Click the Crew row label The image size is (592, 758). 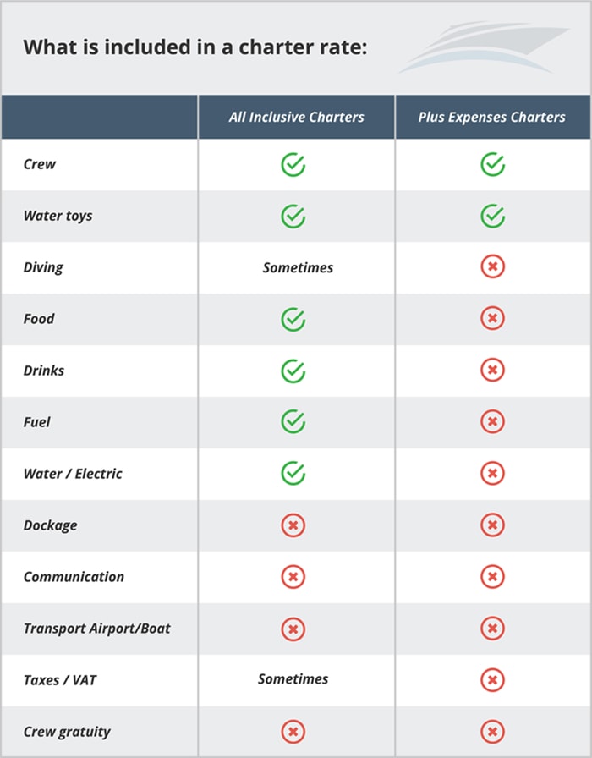coord(39,164)
